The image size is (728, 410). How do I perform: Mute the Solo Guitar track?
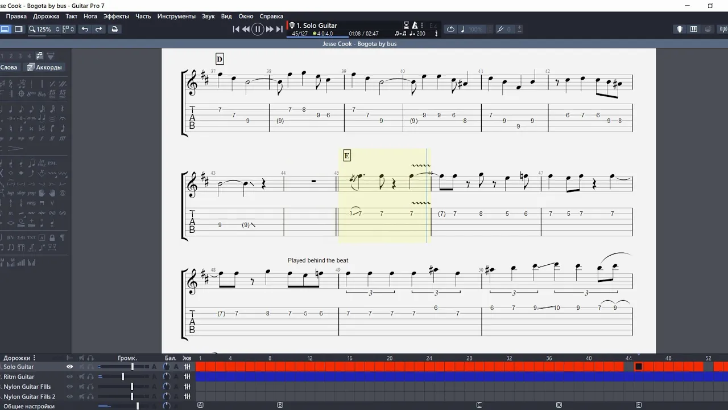click(x=82, y=367)
